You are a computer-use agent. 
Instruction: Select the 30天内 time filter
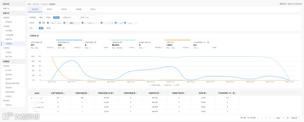point(56,18)
